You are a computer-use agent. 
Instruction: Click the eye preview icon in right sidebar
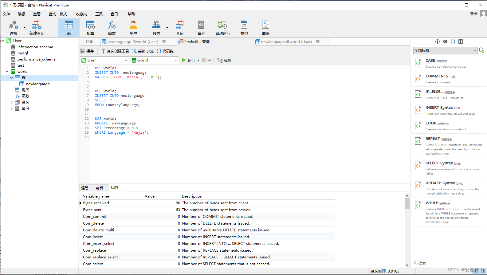point(445,41)
